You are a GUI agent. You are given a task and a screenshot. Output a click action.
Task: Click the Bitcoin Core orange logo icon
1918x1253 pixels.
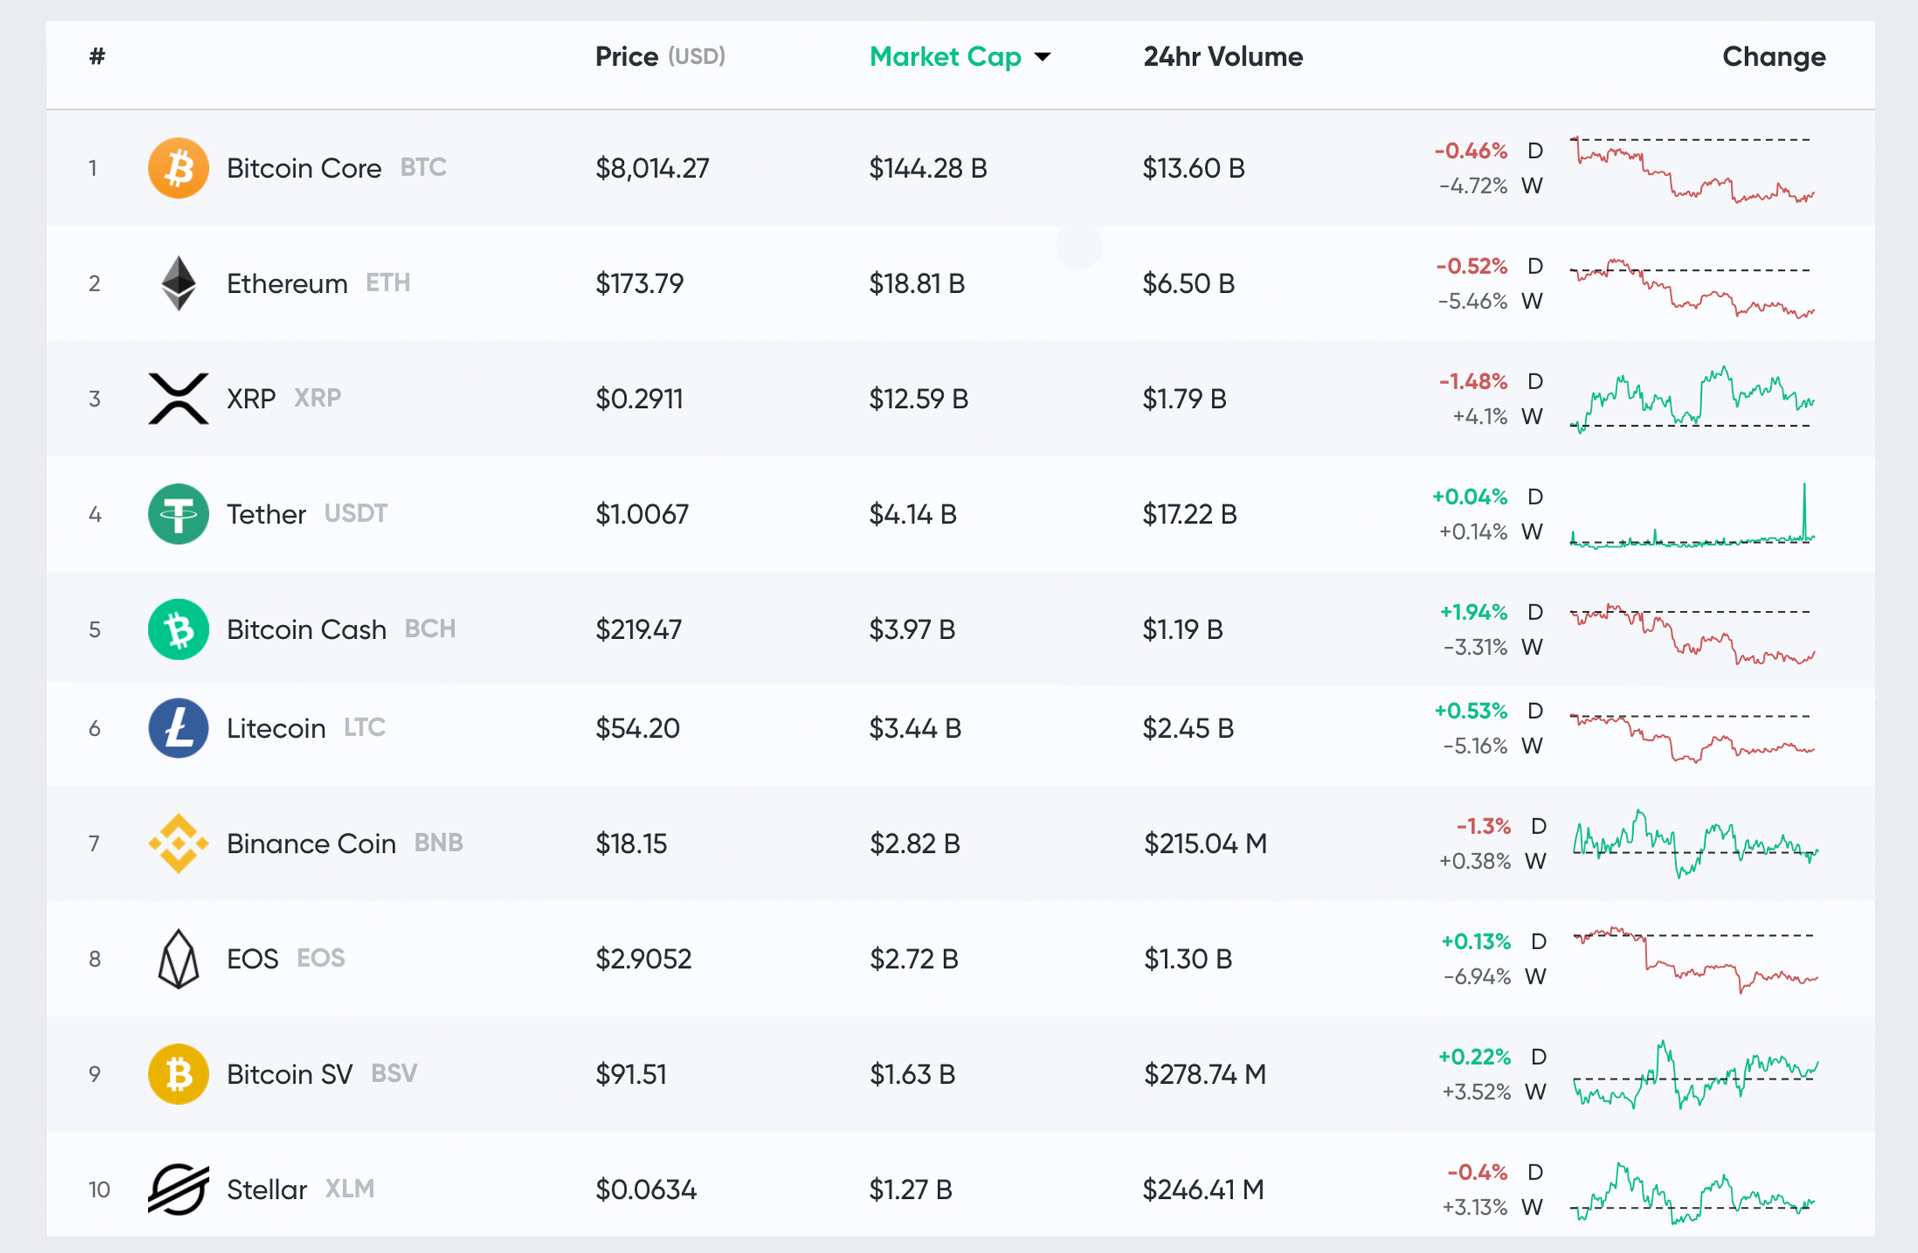click(x=178, y=168)
